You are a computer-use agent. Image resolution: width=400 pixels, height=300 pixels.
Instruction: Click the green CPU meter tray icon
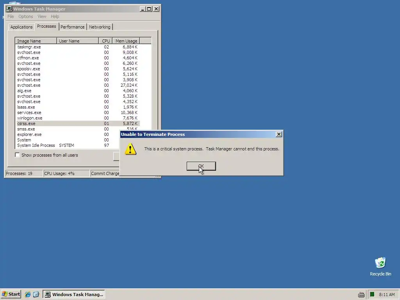372,295
